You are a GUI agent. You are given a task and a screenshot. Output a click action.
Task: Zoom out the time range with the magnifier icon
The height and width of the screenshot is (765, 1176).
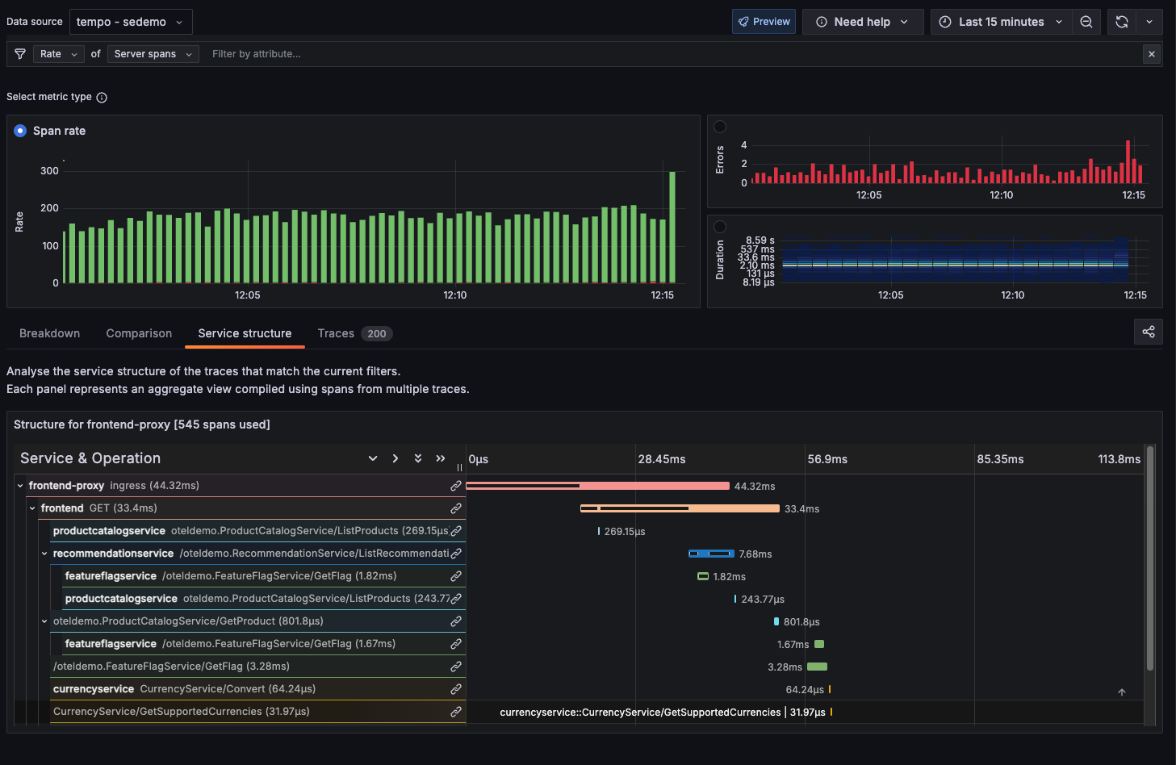[x=1086, y=22]
